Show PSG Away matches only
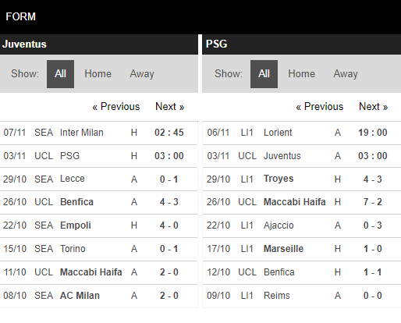This screenshot has width=401, height=323. [x=346, y=74]
